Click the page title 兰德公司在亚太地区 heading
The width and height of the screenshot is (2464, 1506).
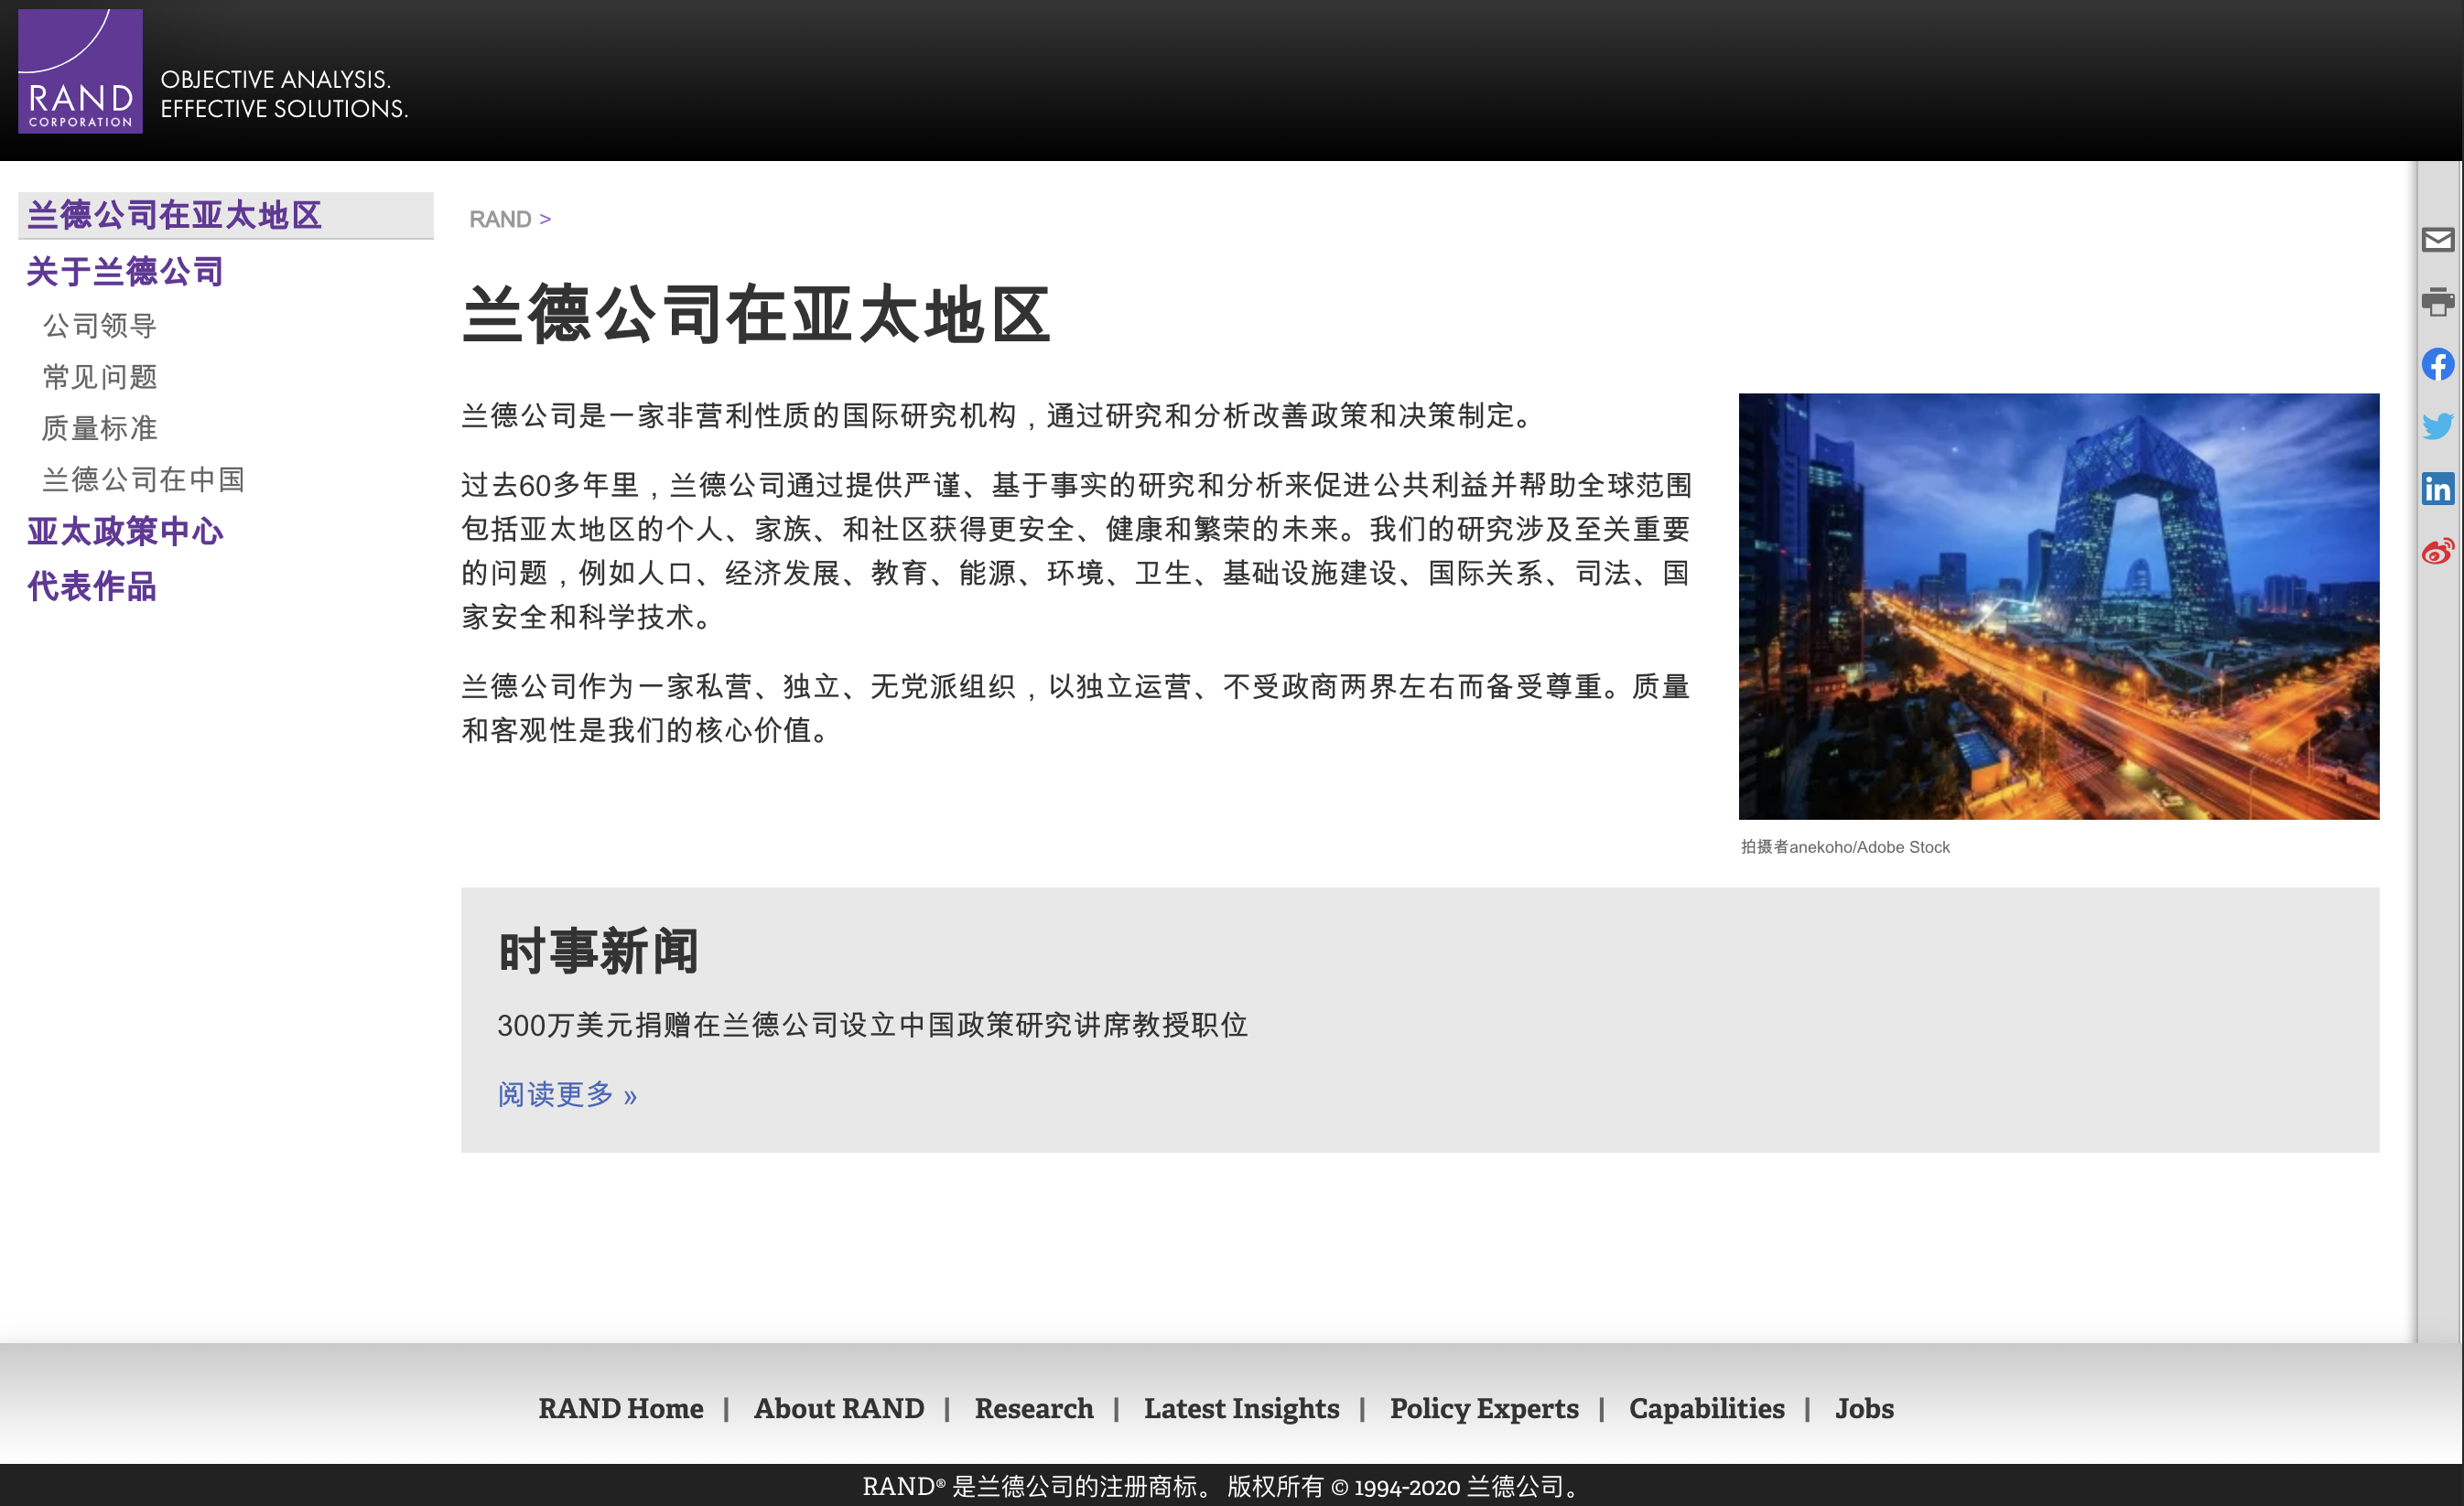(x=756, y=315)
